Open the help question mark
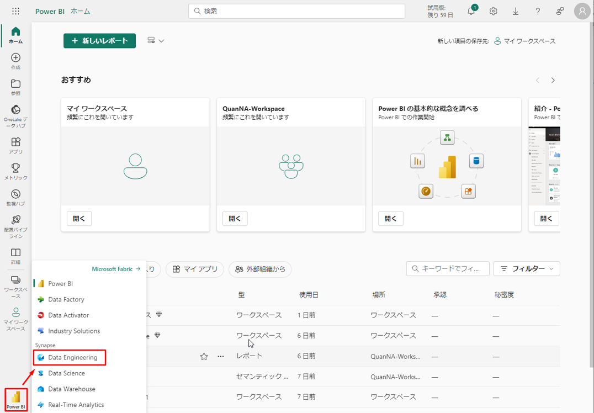Screen dimensions: 594x413 pos(538,11)
